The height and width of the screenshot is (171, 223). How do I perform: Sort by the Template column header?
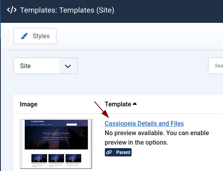click(121, 104)
